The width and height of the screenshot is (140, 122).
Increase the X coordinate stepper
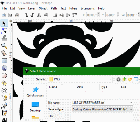[x=99, y=14]
